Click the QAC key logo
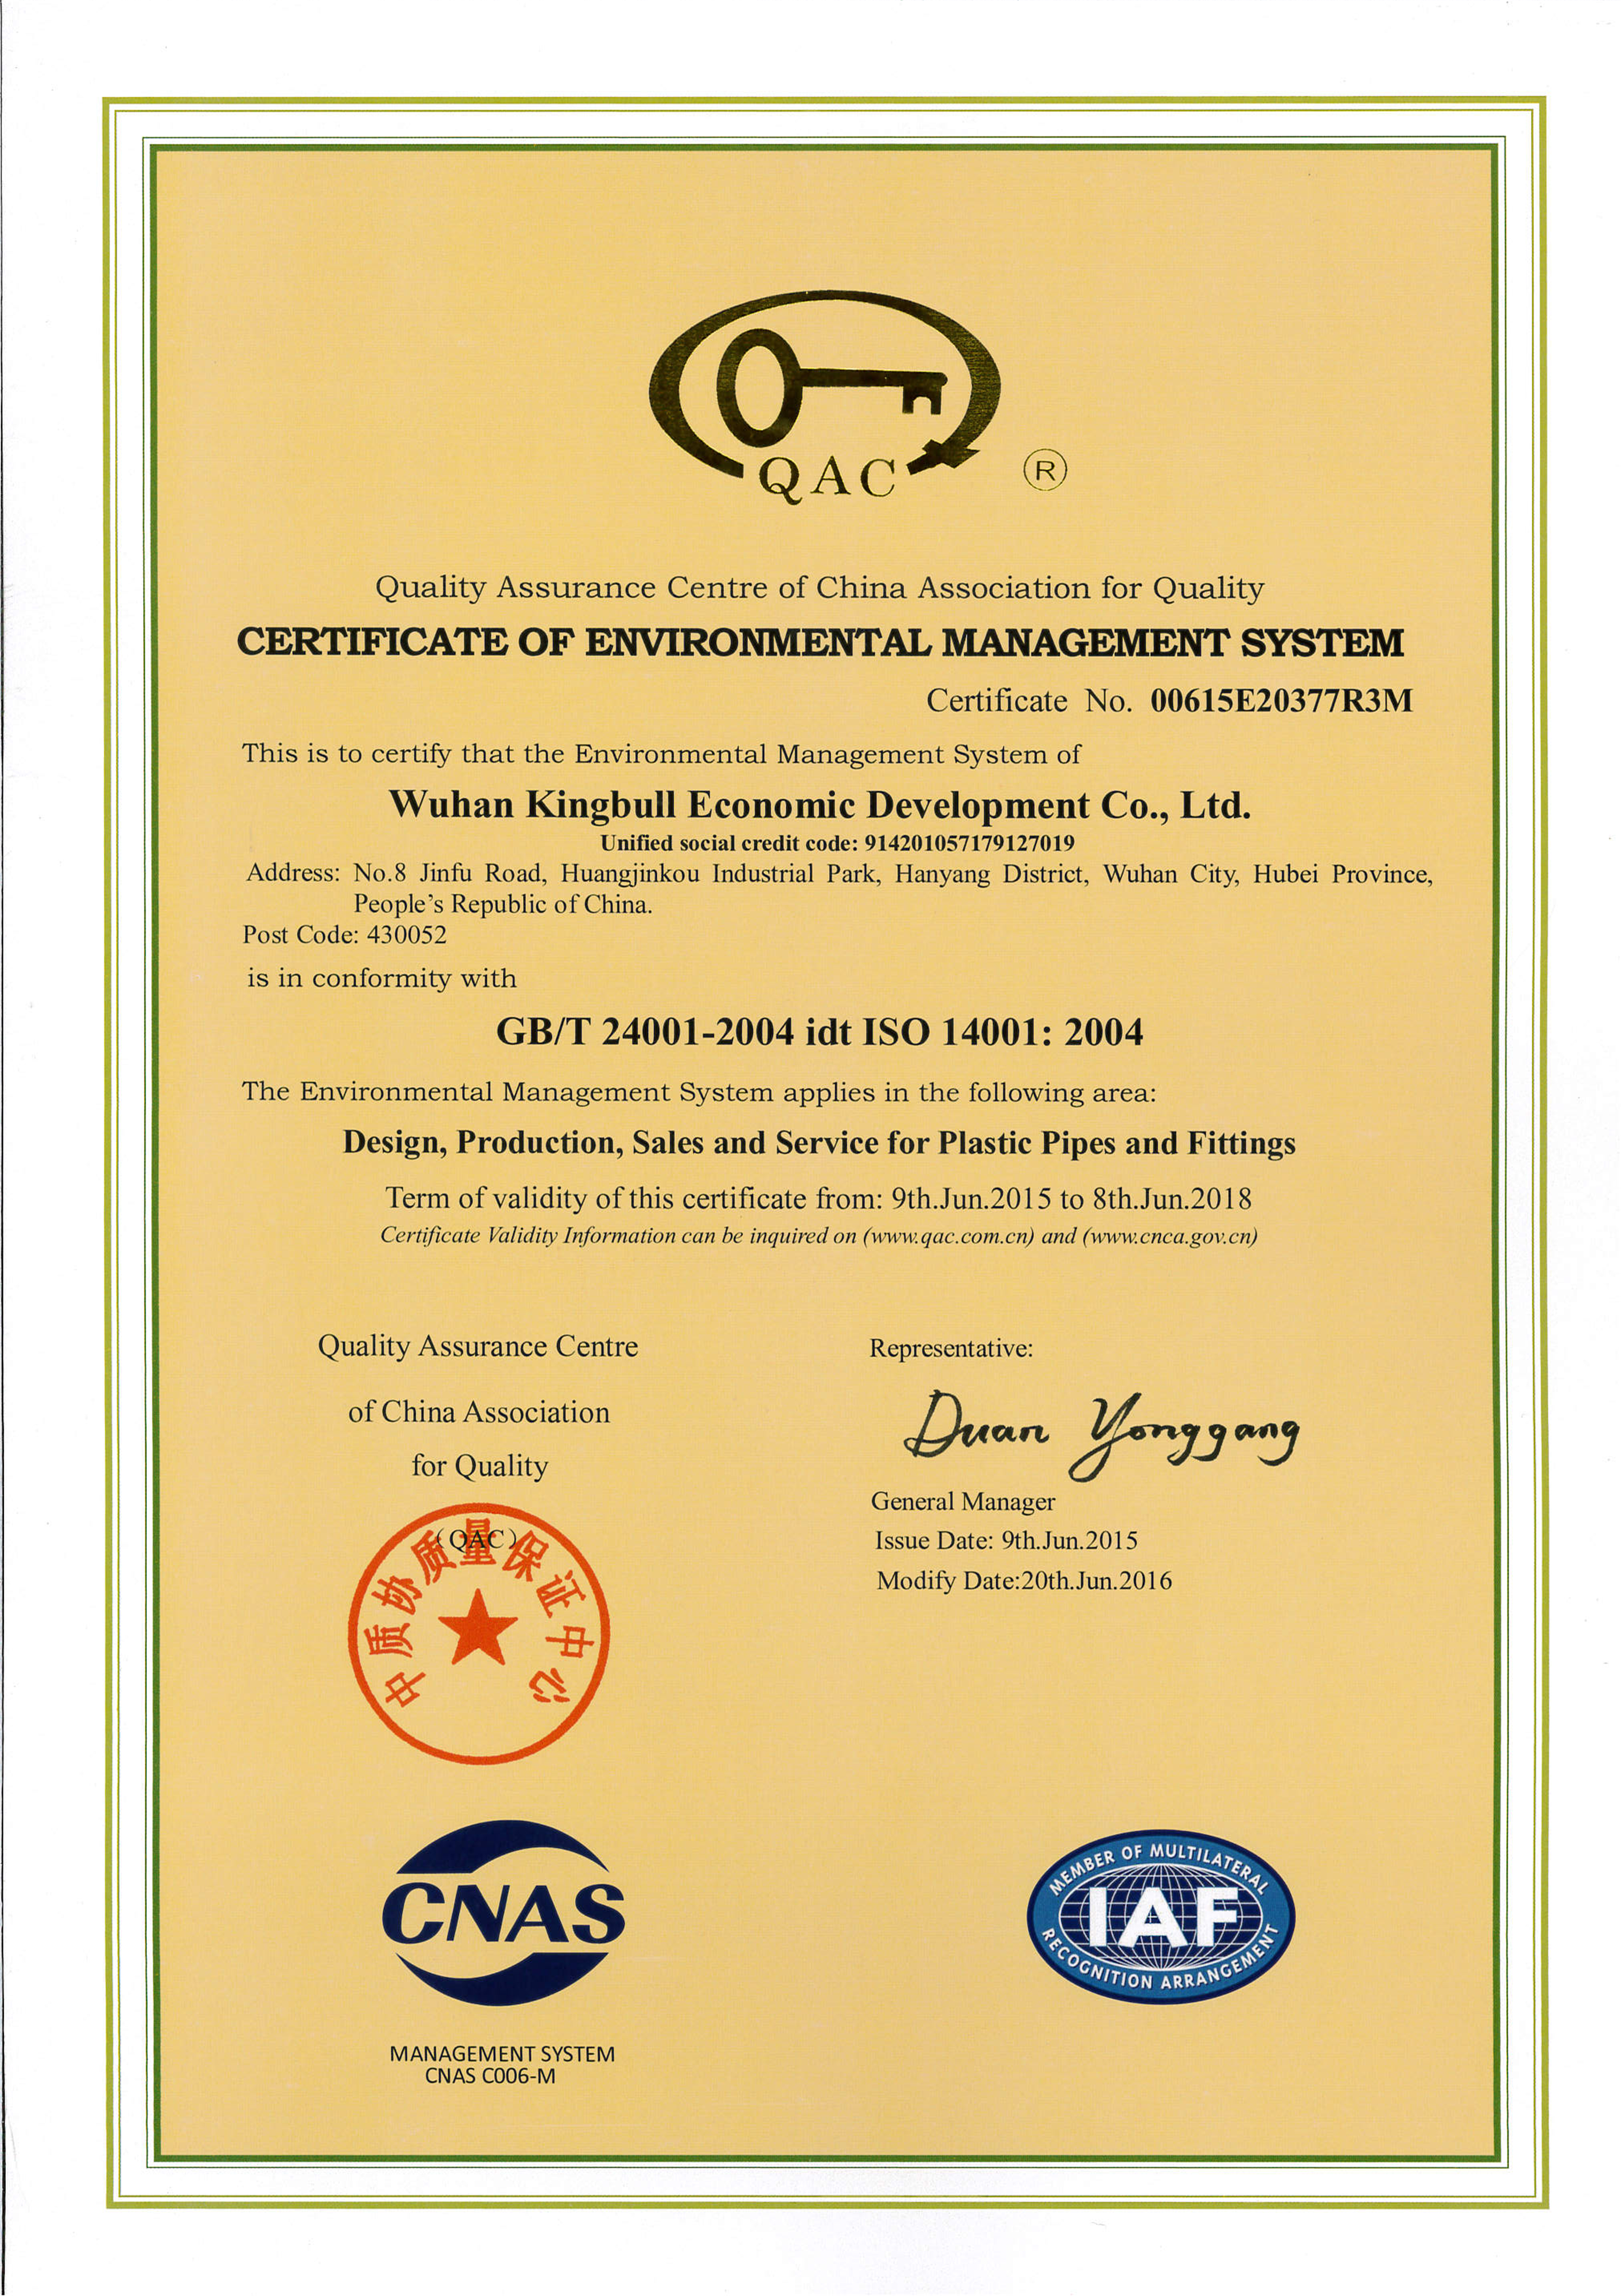The height and width of the screenshot is (2296, 1621). coord(825,397)
